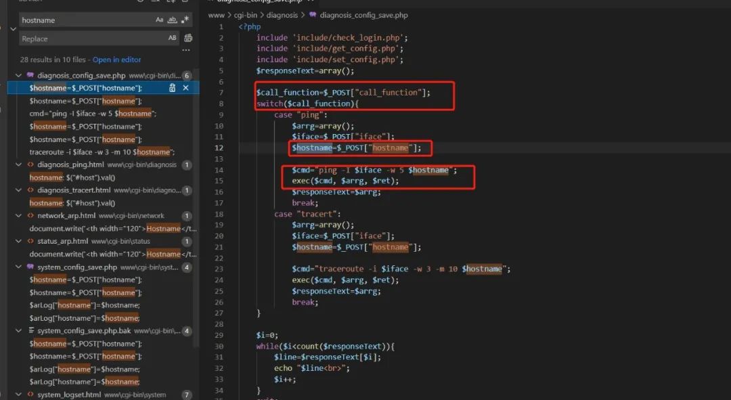731x400 pixels.
Task: Place cursor on include get_config.php line
Action: point(330,49)
